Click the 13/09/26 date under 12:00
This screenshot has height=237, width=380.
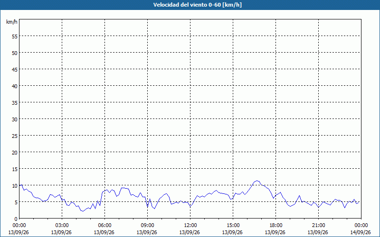(190, 232)
